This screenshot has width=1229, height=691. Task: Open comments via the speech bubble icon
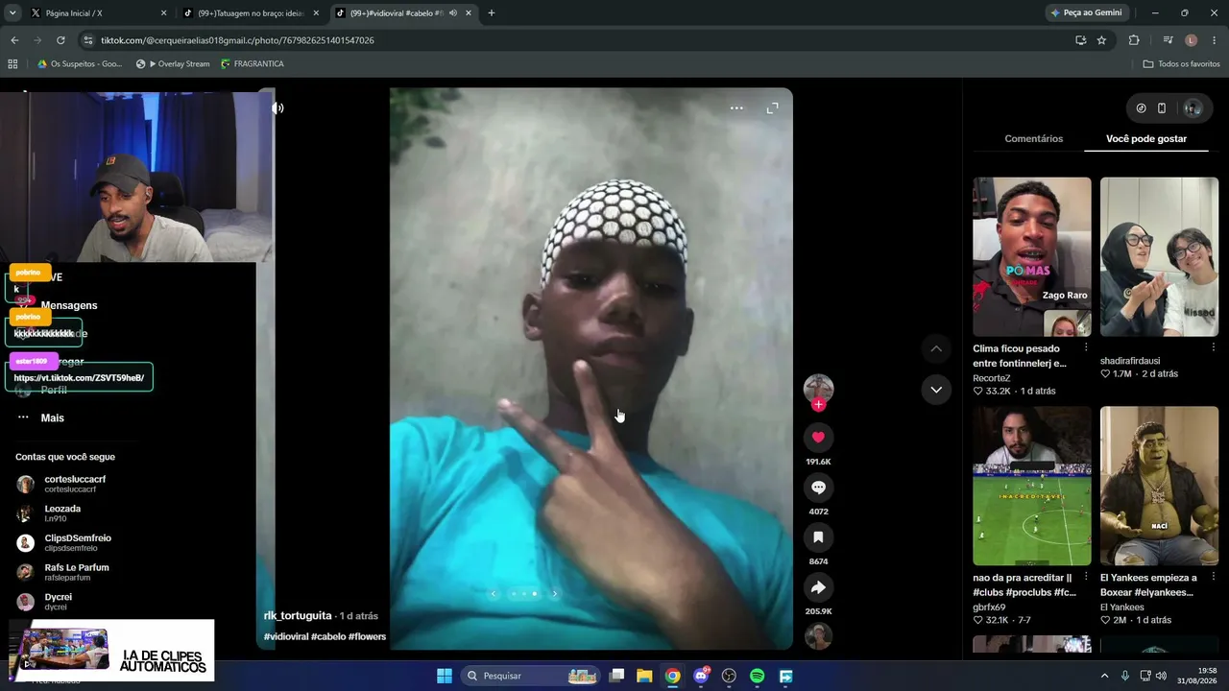pyautogui.click(x=818, y=488)
